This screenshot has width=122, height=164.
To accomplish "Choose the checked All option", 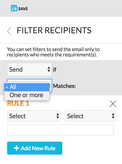I will 27,87.
